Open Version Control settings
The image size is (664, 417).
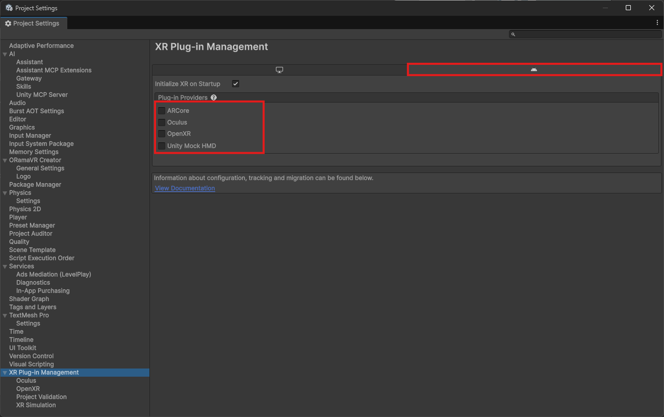click(x=31, y=356)
